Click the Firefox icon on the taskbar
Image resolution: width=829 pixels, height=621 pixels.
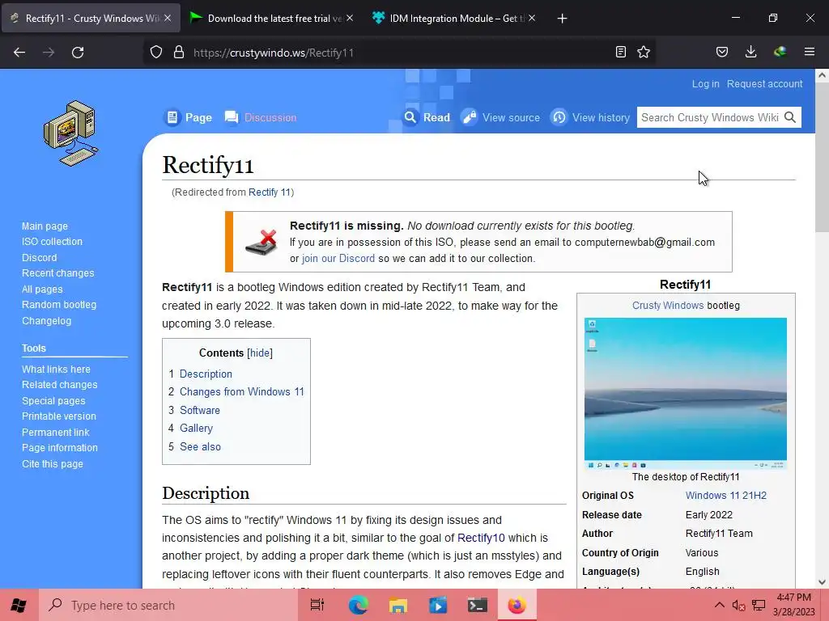tap(517, 605)
